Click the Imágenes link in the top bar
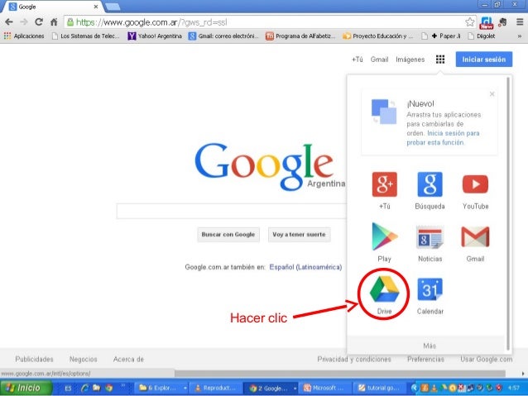Image resolution: width=528 pixels, height=396 pixels. pos(410,60)
